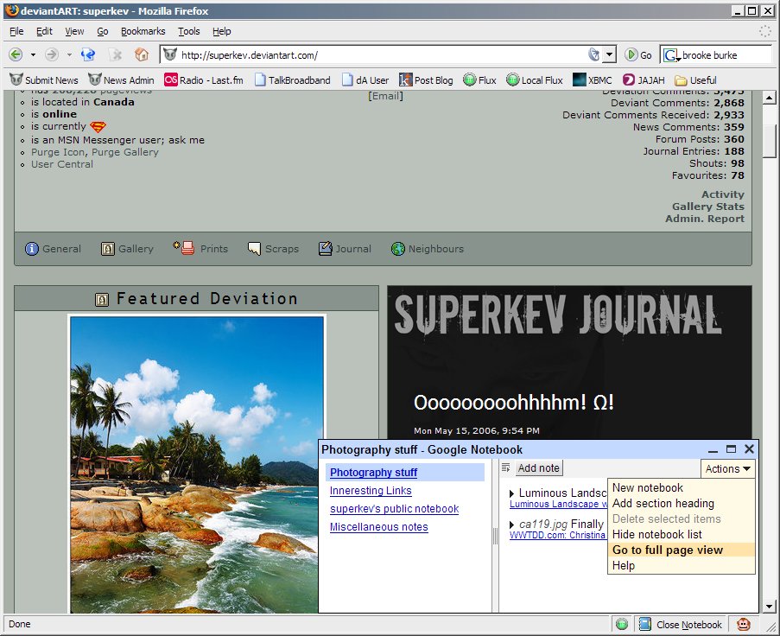Open the Bookmarks menu
This screenshot has height=636, width=780.
(x=143, y=31)
